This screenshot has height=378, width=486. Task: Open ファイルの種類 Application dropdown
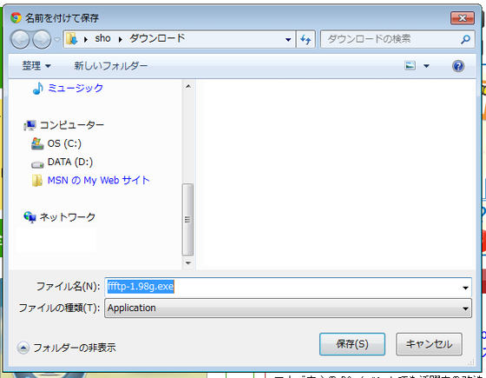[x=288, y=308]
